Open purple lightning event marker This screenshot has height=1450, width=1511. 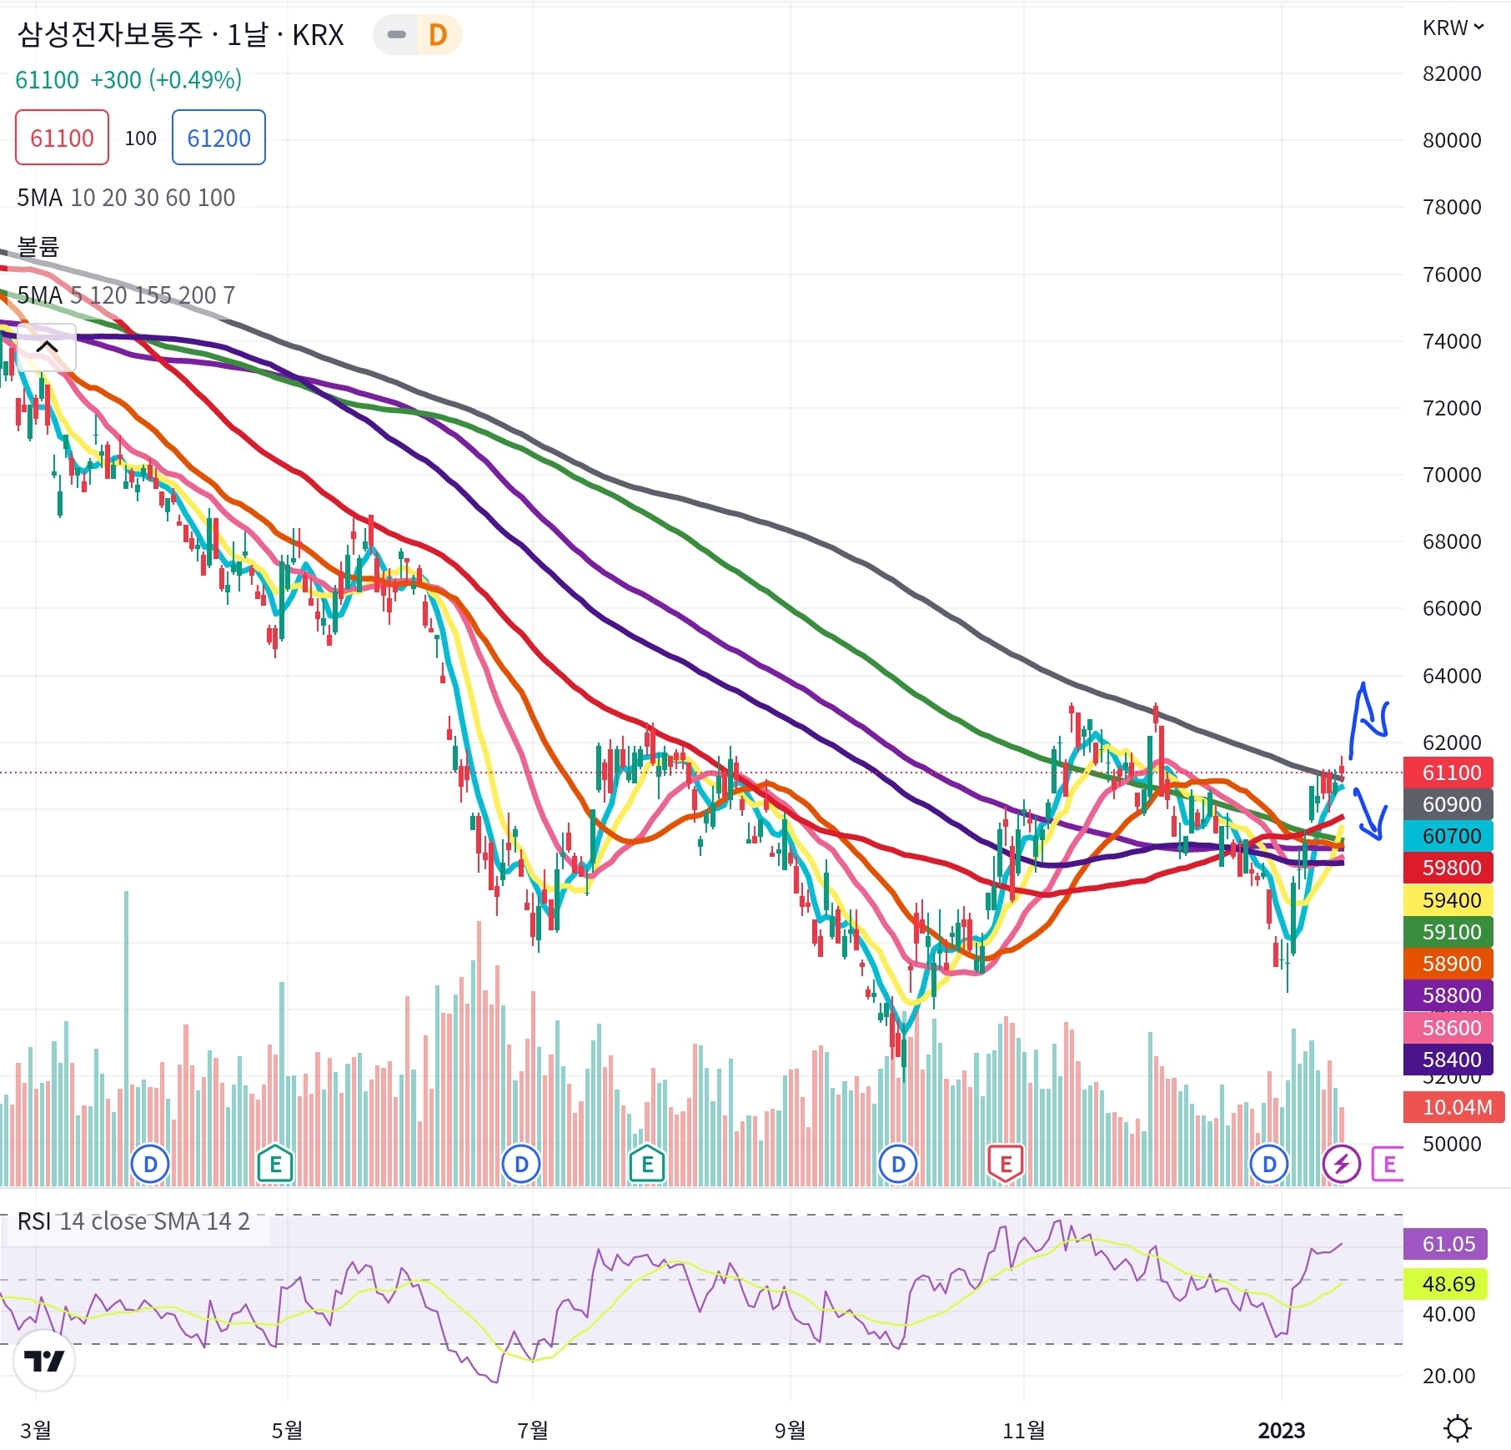(x=1342, y=1164)
